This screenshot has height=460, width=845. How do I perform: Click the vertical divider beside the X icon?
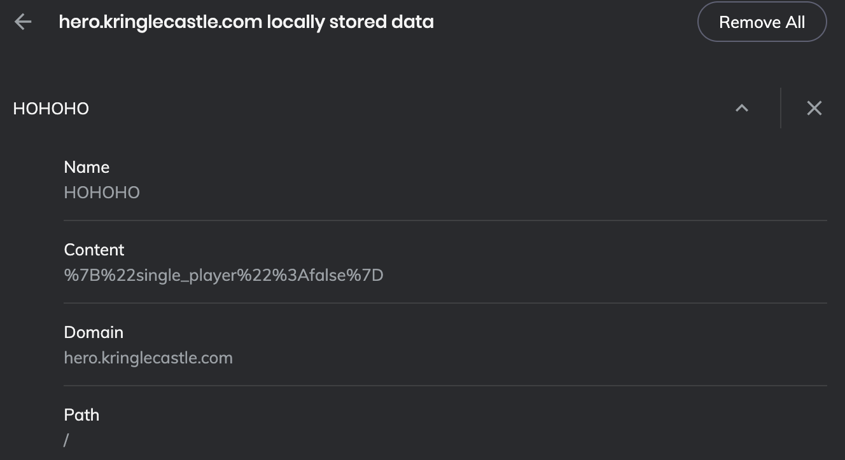pos(781,108)
